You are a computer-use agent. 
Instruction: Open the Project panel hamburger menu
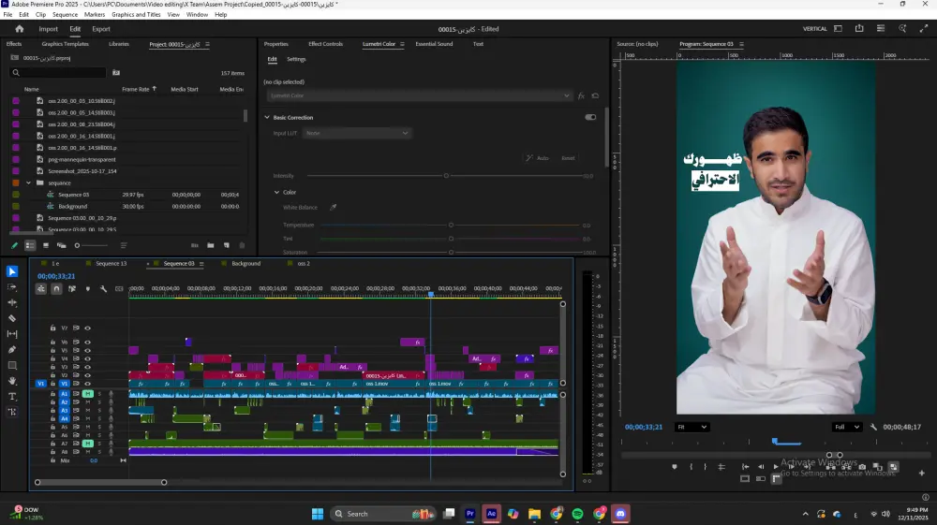[x=207, y=44]
